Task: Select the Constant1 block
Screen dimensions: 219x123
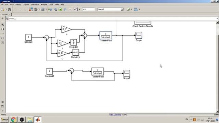Action: tap(49, 71)
